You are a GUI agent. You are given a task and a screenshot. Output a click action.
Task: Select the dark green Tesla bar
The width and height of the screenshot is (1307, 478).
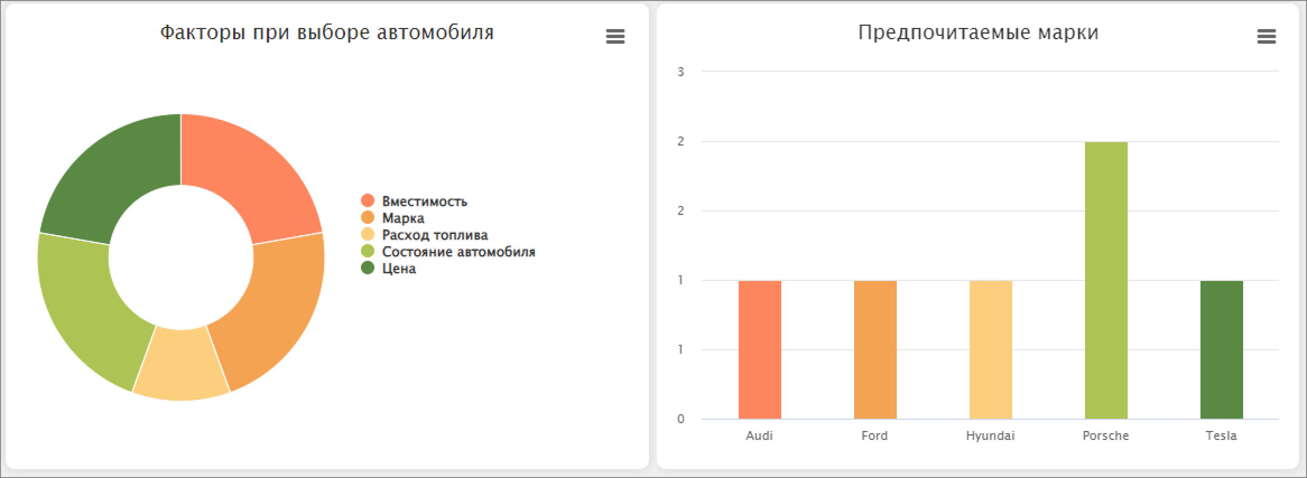coord(1221,350)
